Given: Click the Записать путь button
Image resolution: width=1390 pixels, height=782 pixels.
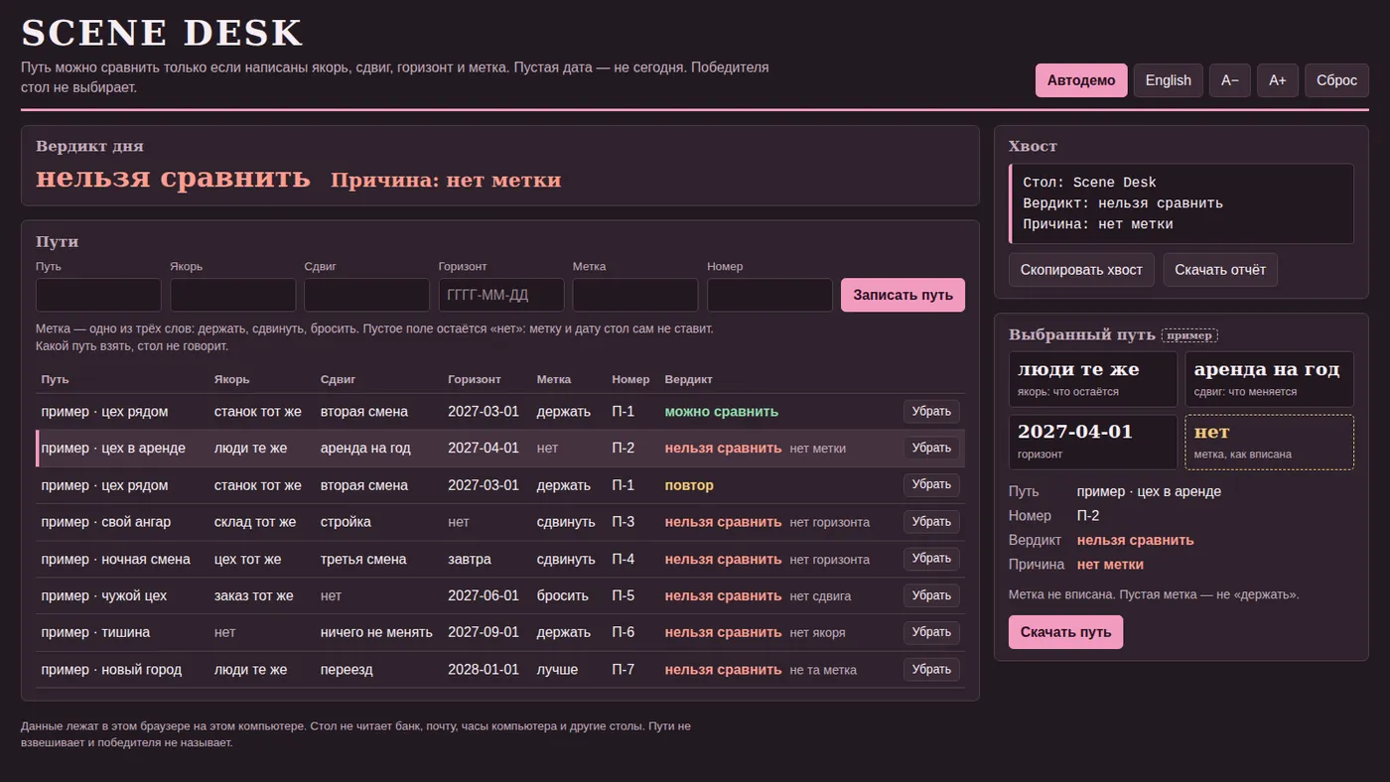Looking at the screenshot, I should coord(903,295).
